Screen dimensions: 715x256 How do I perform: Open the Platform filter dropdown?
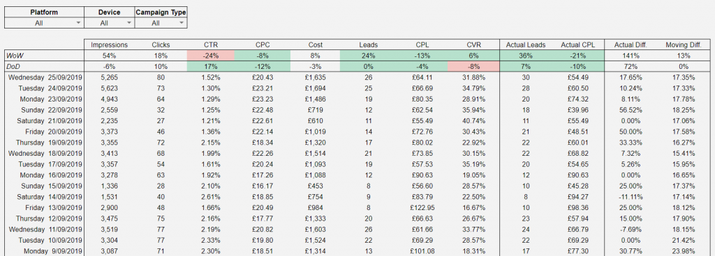tap(44, 23)
